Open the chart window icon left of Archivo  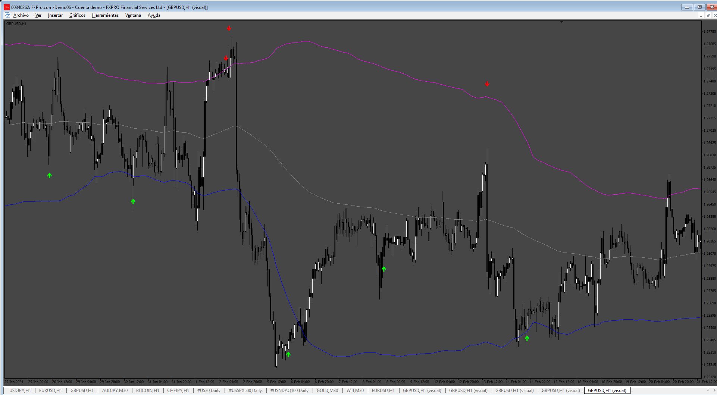coord(7,15)
